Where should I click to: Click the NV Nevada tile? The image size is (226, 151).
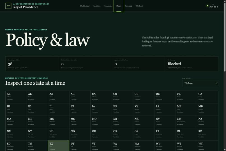pos(165,122)
